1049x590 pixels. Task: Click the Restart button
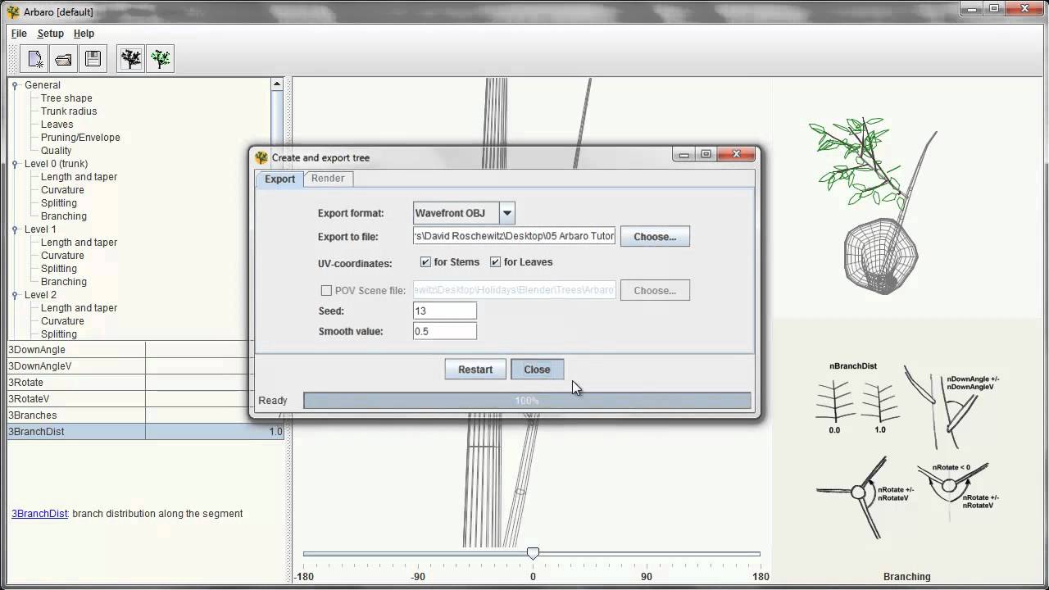point(475,370)
